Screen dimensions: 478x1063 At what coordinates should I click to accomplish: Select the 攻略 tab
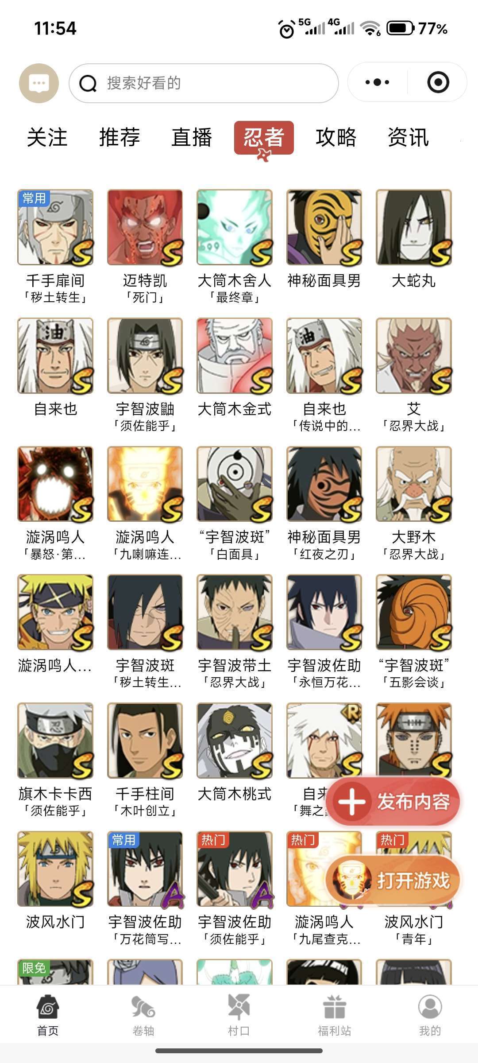pos(336,137)
